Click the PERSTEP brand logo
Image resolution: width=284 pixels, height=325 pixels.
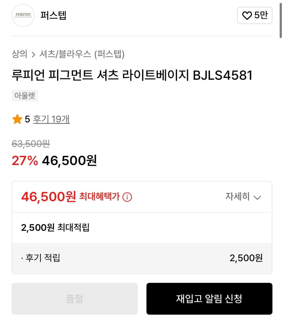click(x=23, y=16)
